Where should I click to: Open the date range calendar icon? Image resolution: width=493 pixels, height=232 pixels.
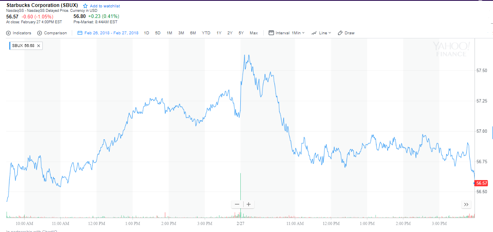80,33
